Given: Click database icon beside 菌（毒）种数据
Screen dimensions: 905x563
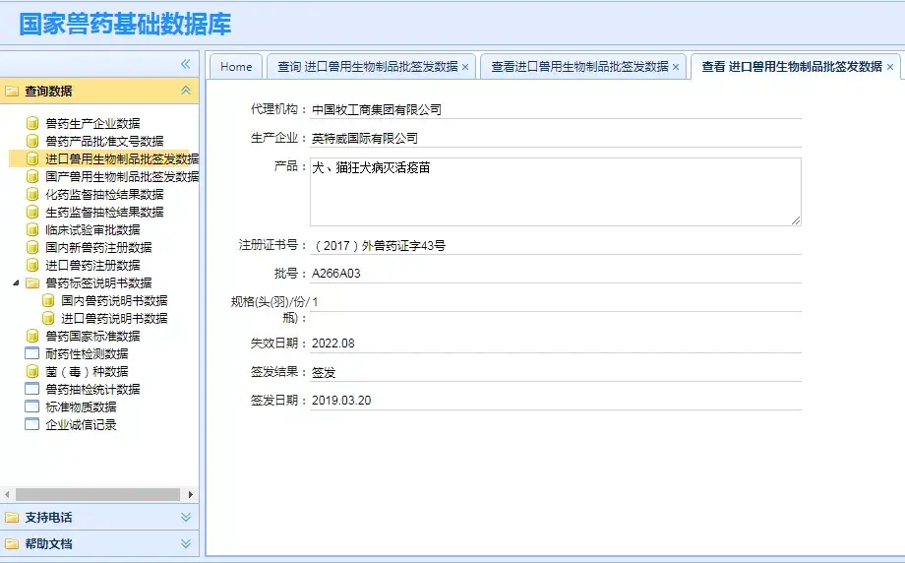Looking at the screenshot, I should pos(32,371).
